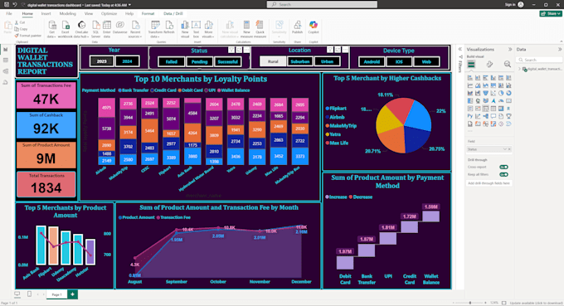
Task: Click the Quick measure icon
Action: click(x=260, y=29)
